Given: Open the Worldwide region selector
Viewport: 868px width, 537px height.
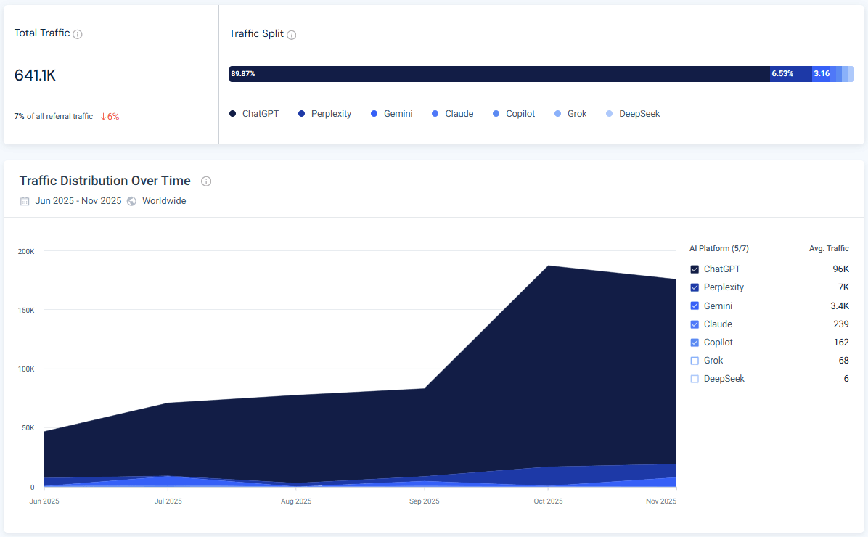Looking at the screenshot, I should point(164,201).
